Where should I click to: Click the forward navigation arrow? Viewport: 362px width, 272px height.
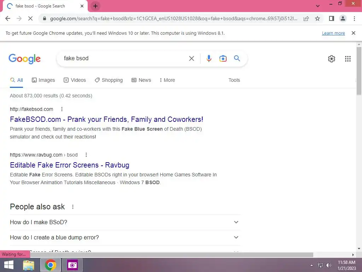pyautogui.click(x=19, y=18)
